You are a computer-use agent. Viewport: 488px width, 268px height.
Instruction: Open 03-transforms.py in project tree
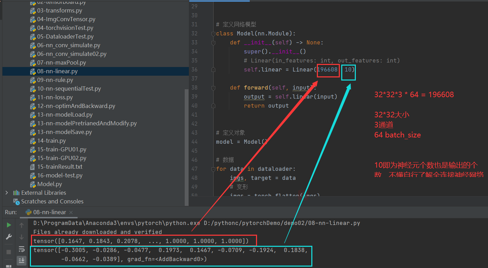pos(59,10)
